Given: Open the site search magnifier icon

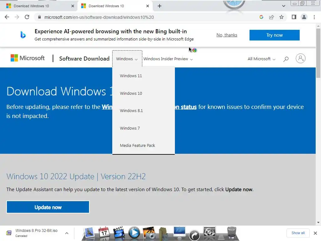Looking at the screenshot, I should [x=286, y=59].
